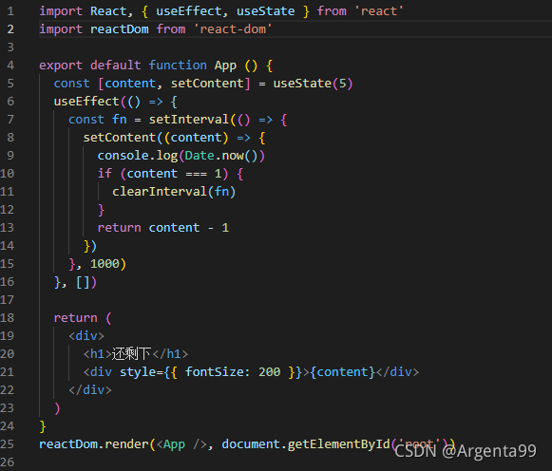Click the fn constant declaration name
This screenshot has width=552, height=471.
120,120
